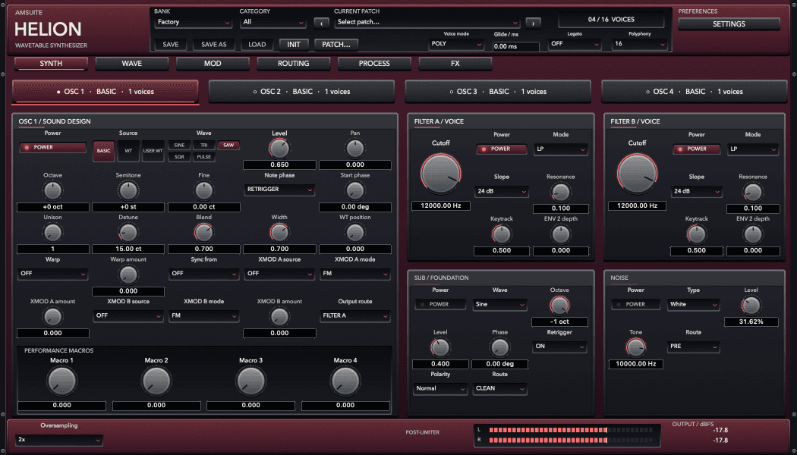Select PULSE wave shape for OSC 1

[x=204, y=157]
